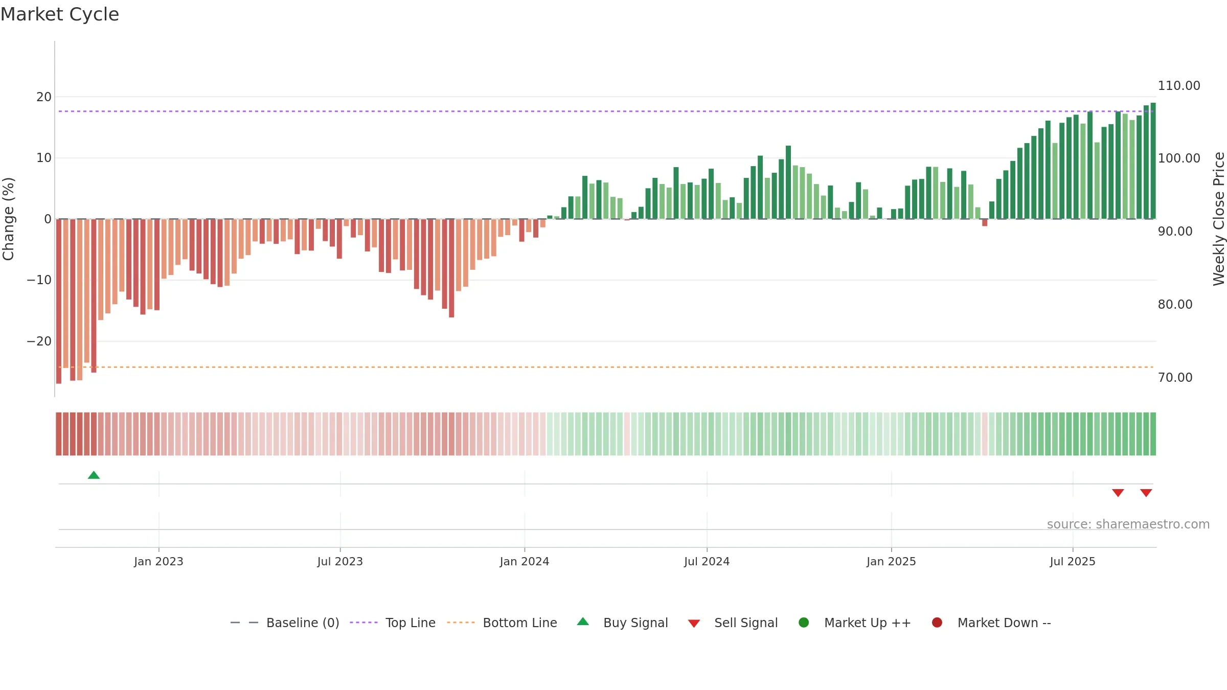Click the Market Up ++ legend entry

854,623
